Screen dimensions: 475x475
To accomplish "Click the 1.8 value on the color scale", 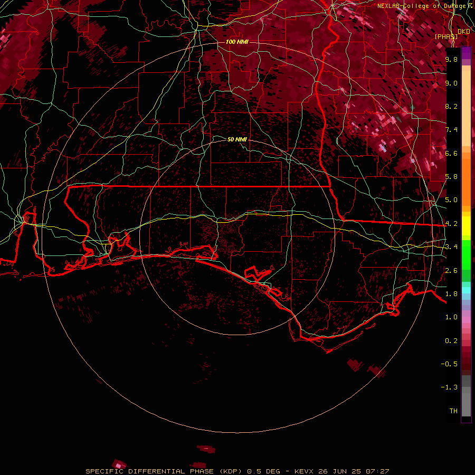I will (451, 294).
